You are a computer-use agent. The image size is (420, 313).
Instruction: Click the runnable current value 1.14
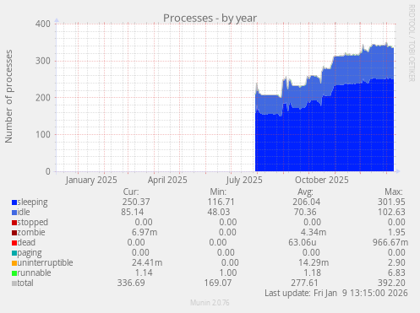[144, 273]
